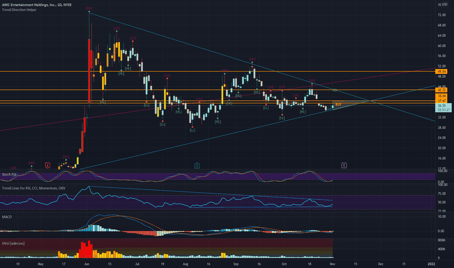Click the orange 38.44 price label
Viewport: 454px width, 268px height.
click(442, 96)
